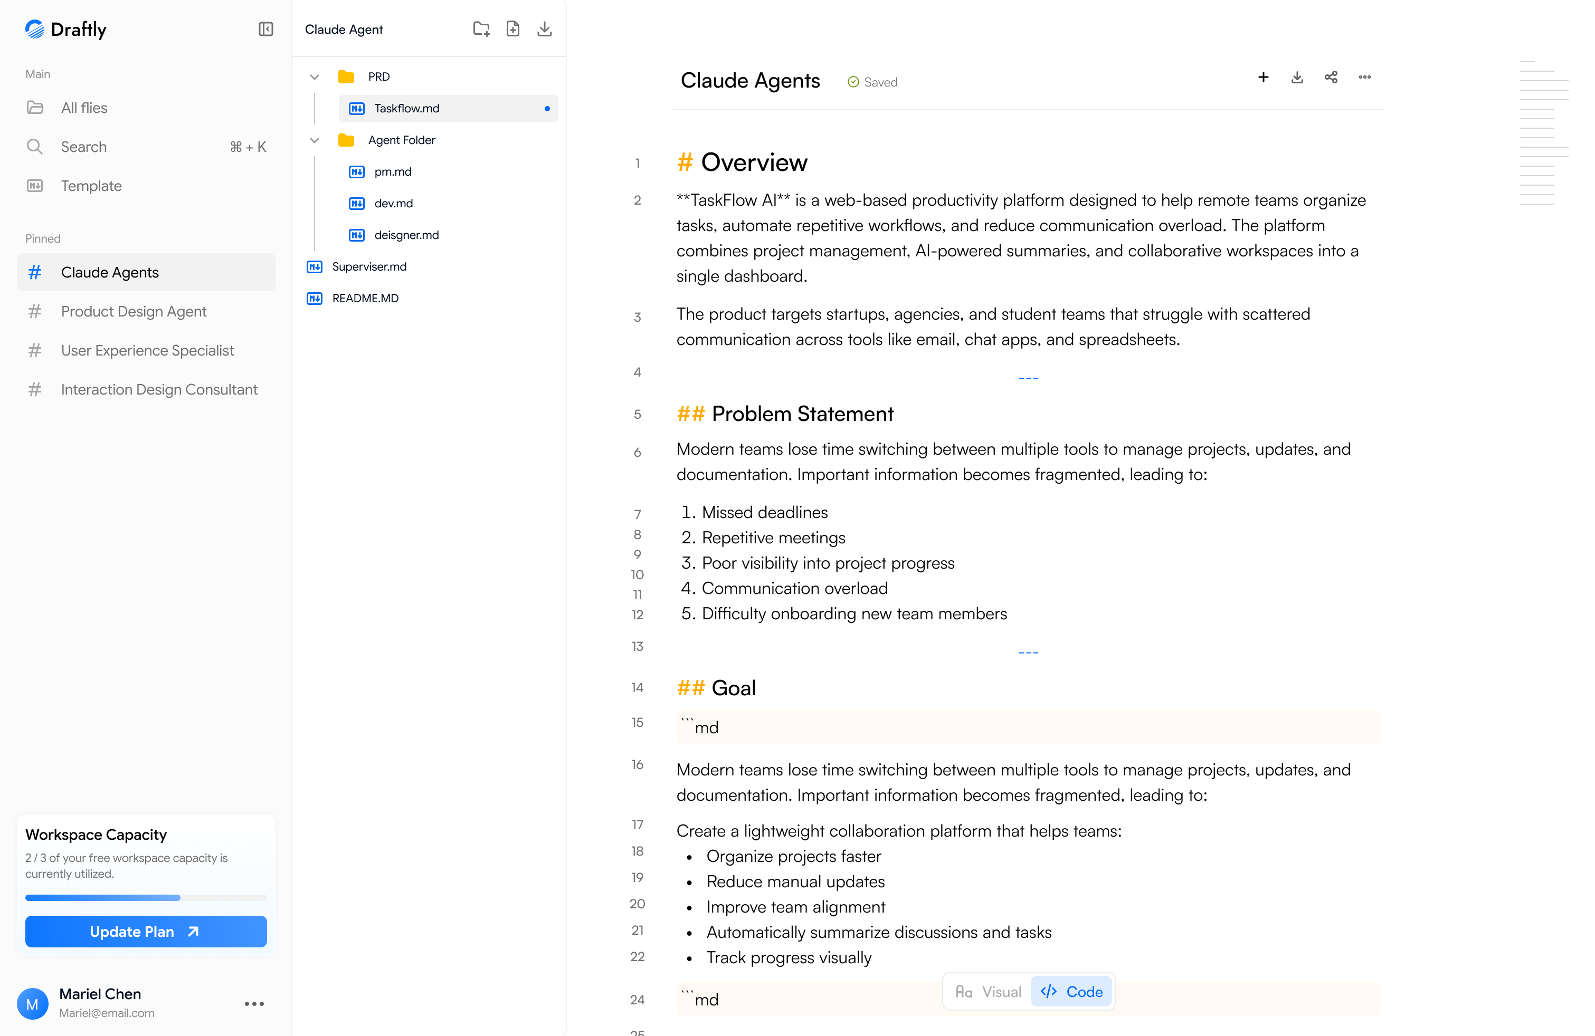Create a new folder in Claude Agent
Image resolution: width=1595 pixels, height=1036 pixels.
point(481,29)
